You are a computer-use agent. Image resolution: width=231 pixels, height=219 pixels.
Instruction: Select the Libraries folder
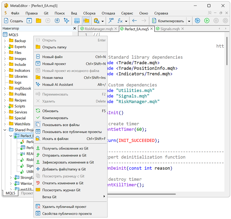18,76
